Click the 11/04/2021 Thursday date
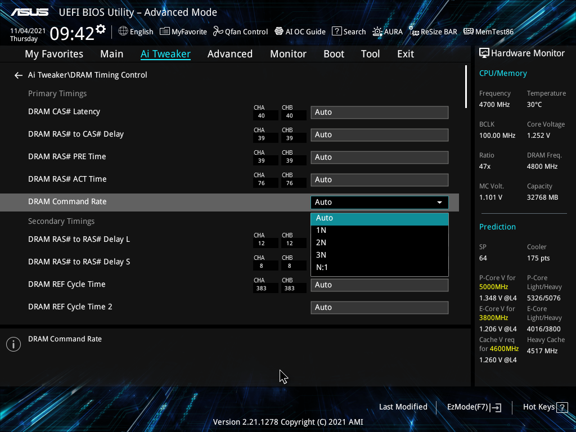 coord(28,35)
